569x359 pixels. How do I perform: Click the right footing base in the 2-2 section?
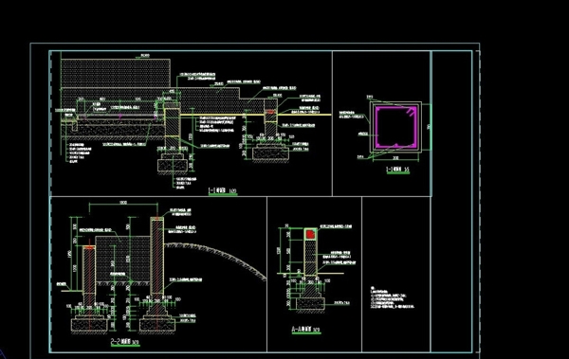pyautogui.click(x=156, y=324)
